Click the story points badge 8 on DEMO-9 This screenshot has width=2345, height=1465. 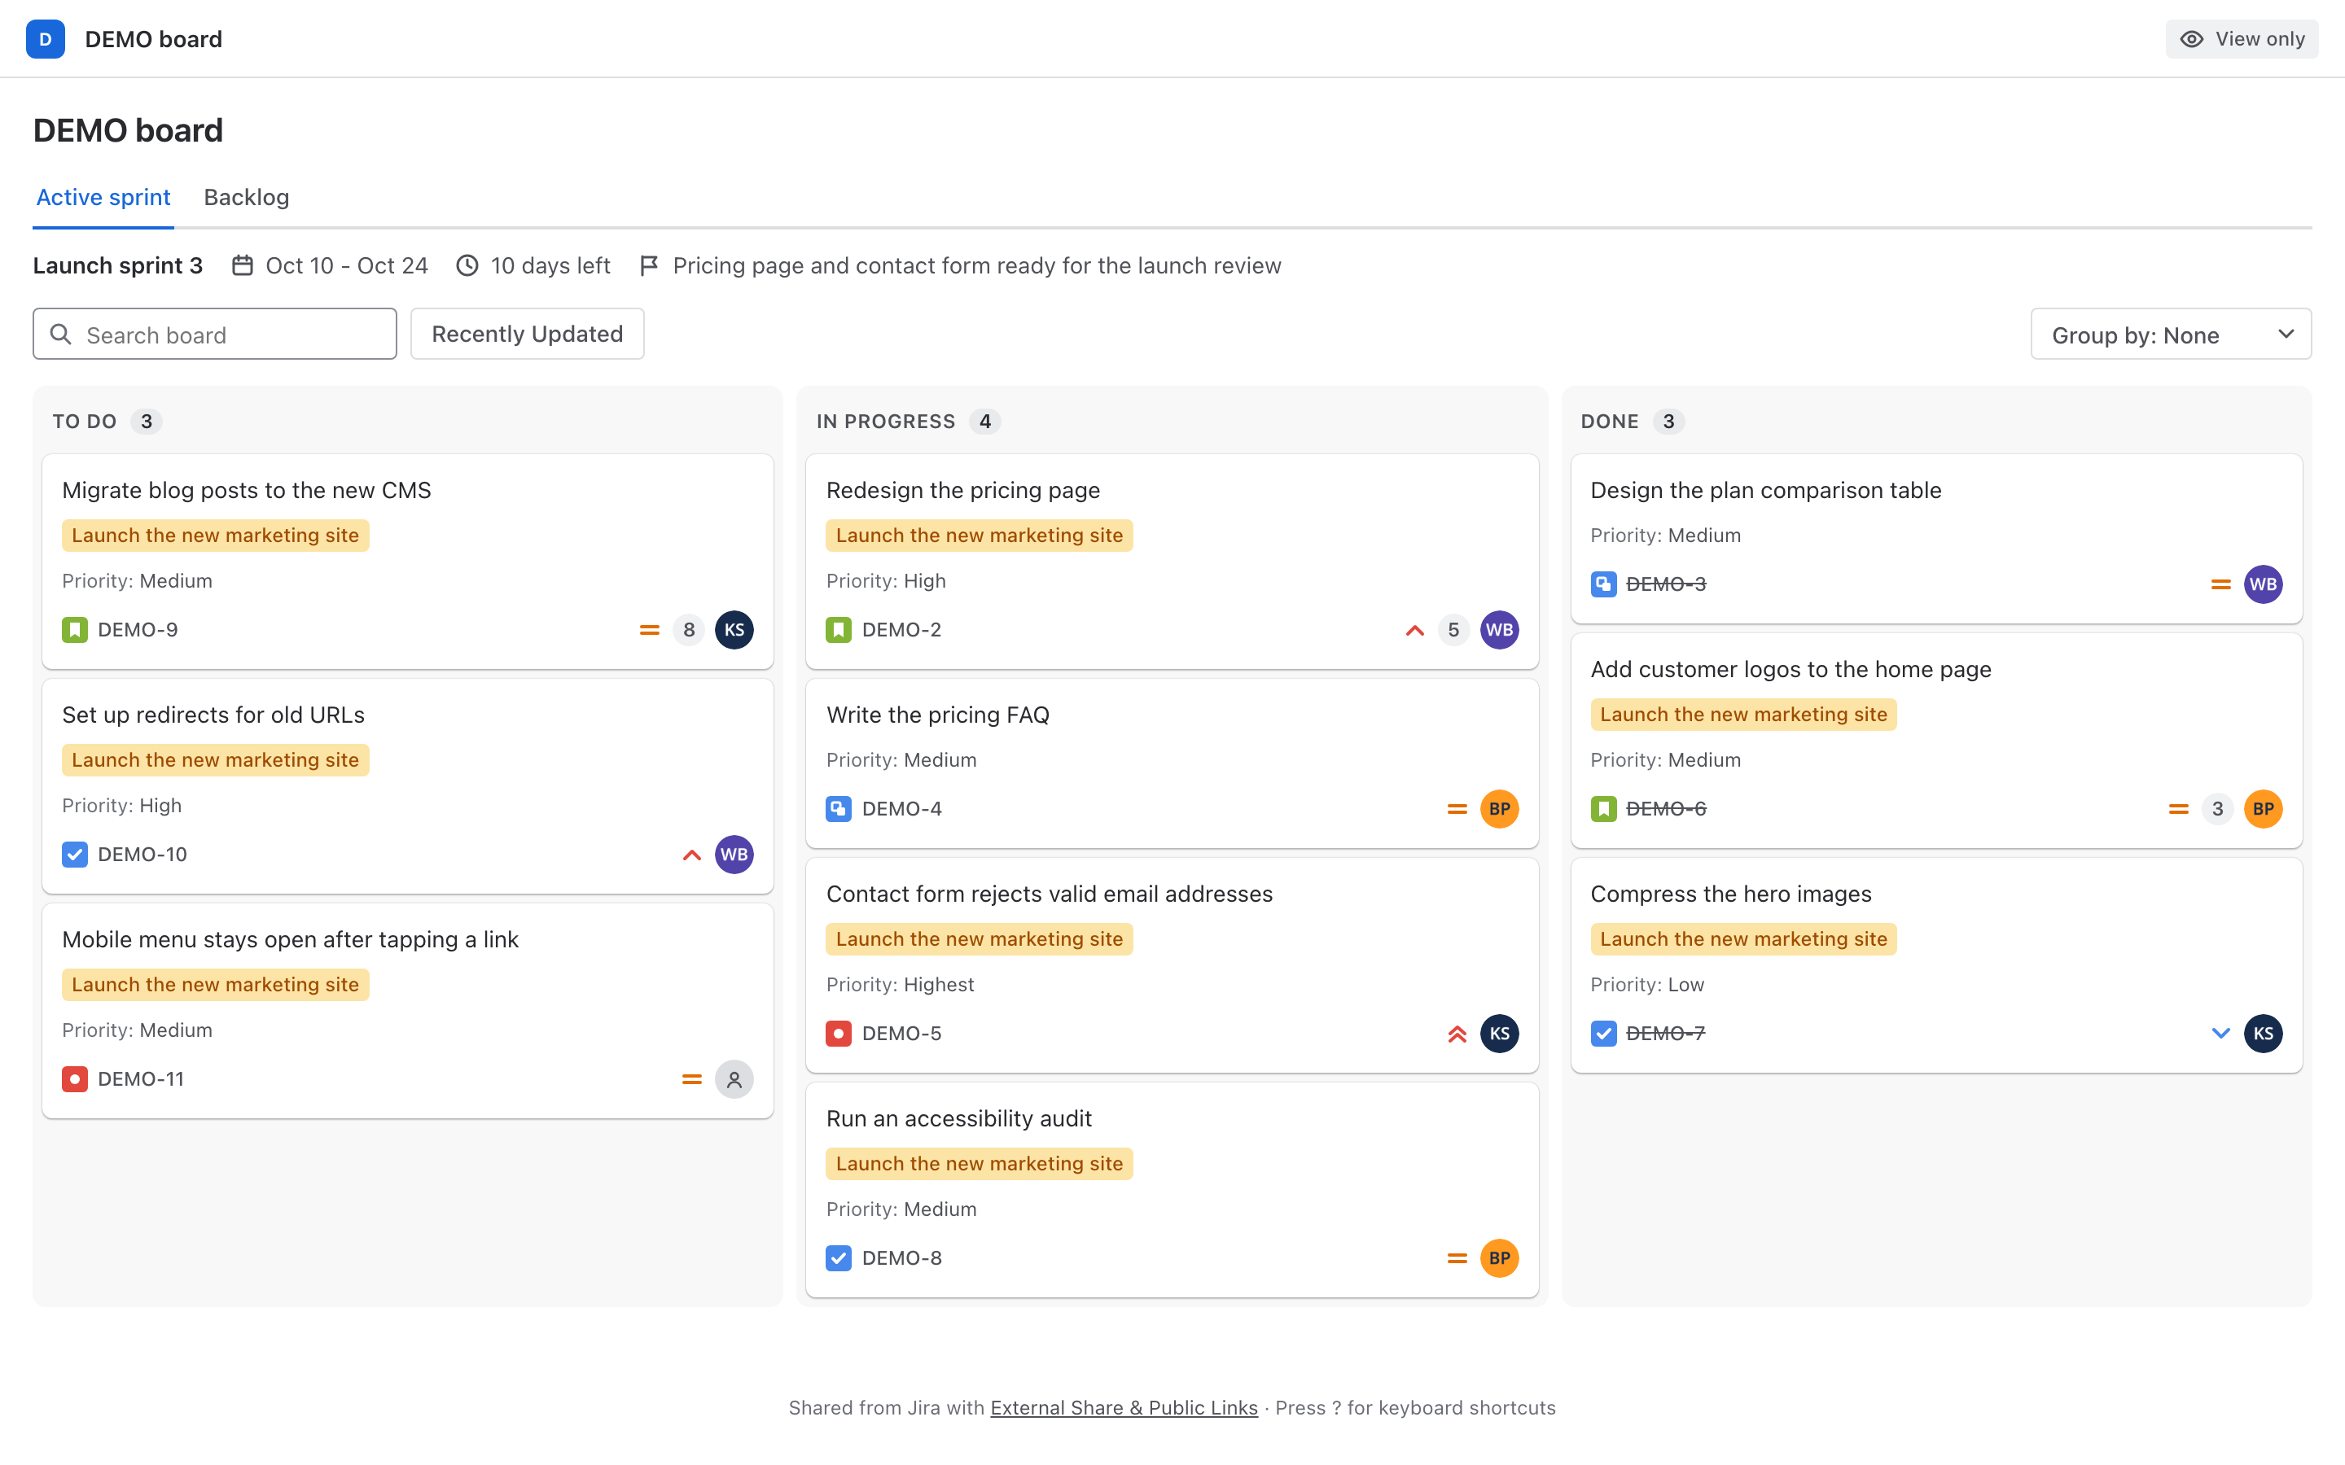point(689,630)
